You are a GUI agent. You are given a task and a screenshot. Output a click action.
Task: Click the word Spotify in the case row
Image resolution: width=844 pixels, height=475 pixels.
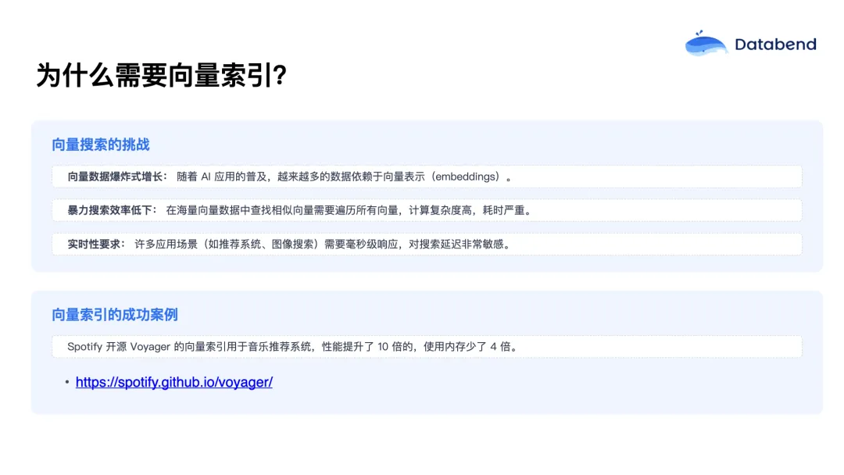click(84, 346)
